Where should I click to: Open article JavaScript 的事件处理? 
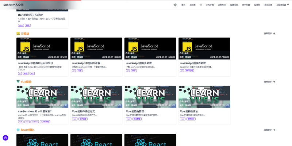(x=193, y=63)
